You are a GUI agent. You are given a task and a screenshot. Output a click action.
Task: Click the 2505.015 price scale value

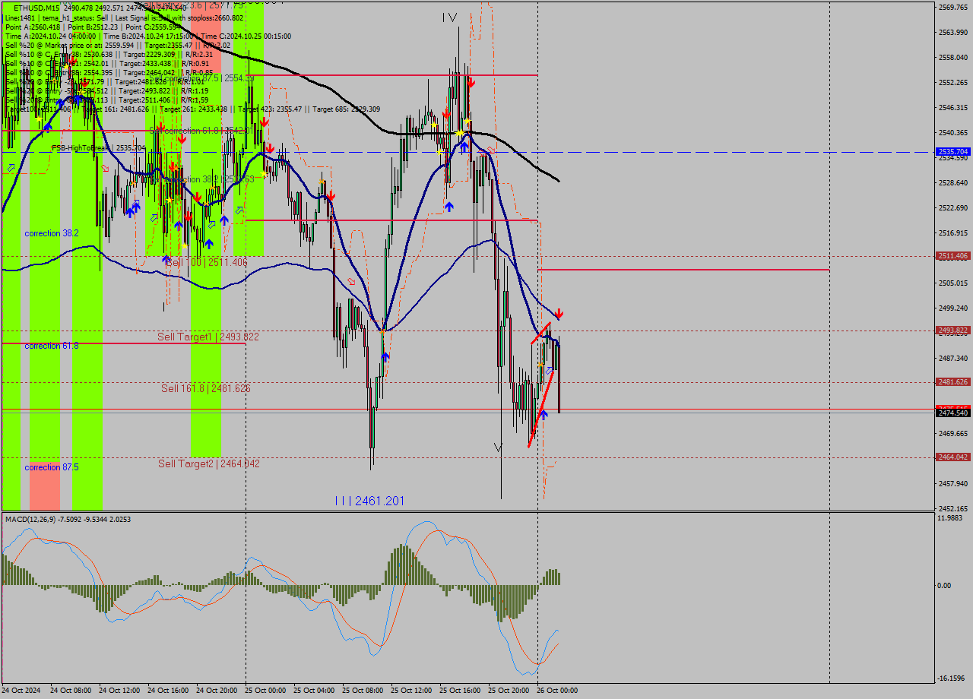953,283
